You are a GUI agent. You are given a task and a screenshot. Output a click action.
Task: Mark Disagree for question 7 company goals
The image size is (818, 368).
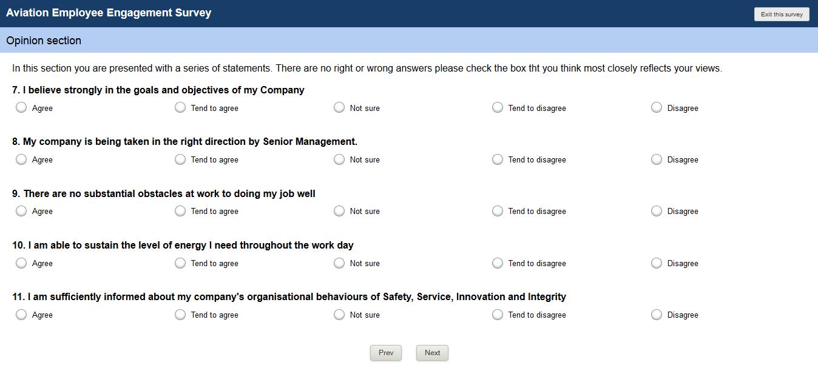(x=657, y=107)
